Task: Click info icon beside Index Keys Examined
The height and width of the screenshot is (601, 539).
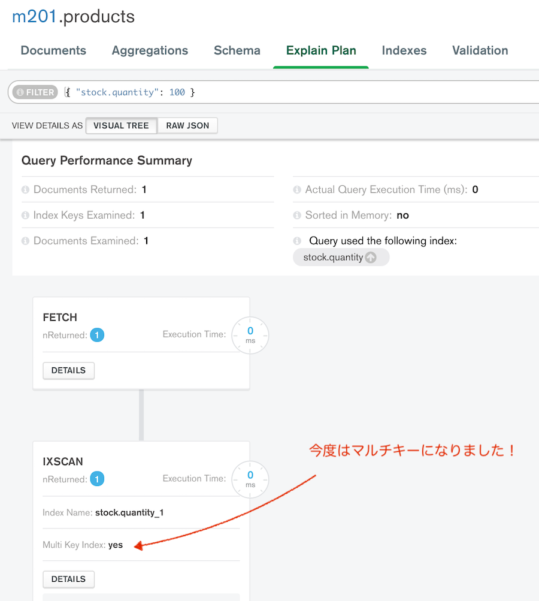Action: point(25,215)
